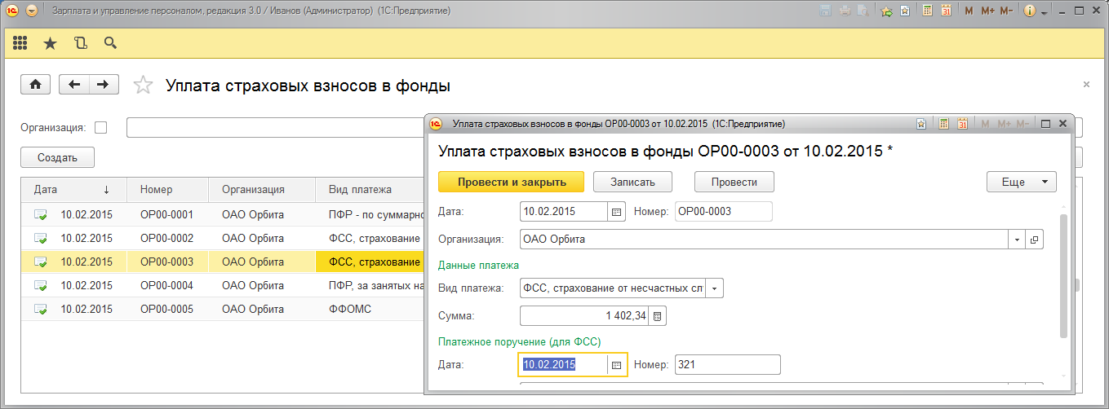Click the ФФОМС payment type cell
The height and width of the screenshot is (409, 1109).
point(370,309)
